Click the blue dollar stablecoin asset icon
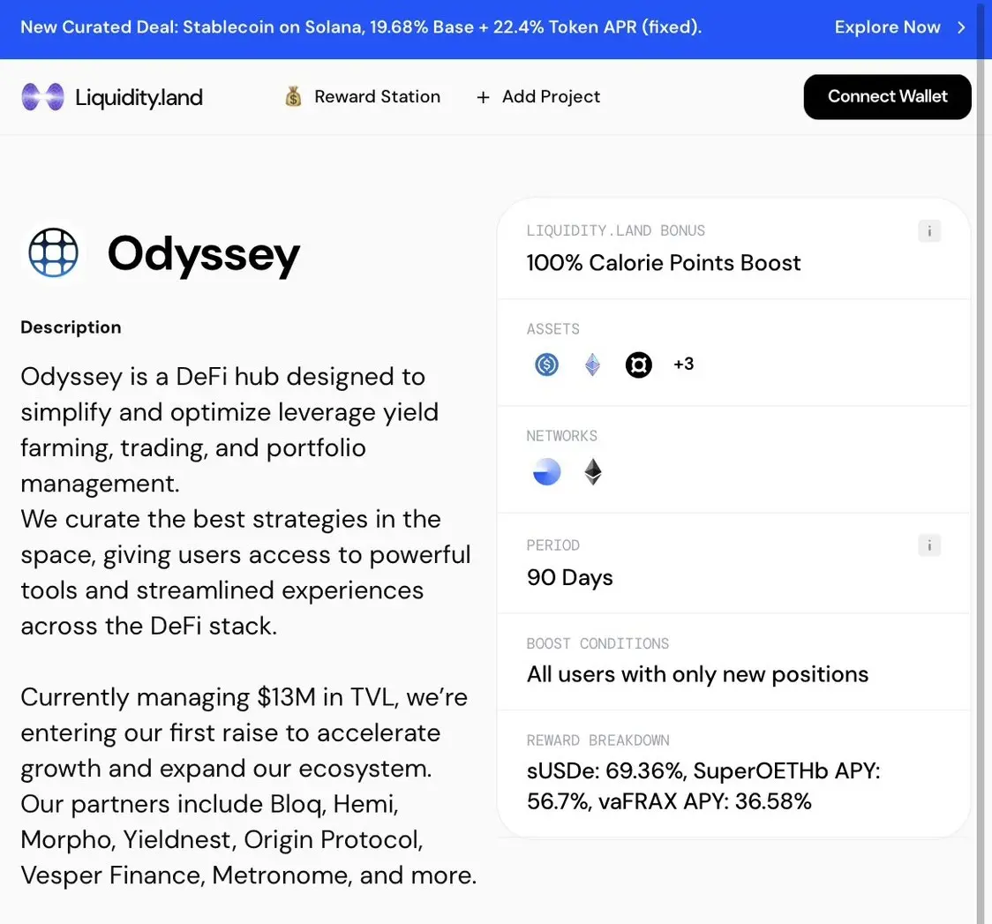This screenshot has width=992, height=924. tap(546, 364)
